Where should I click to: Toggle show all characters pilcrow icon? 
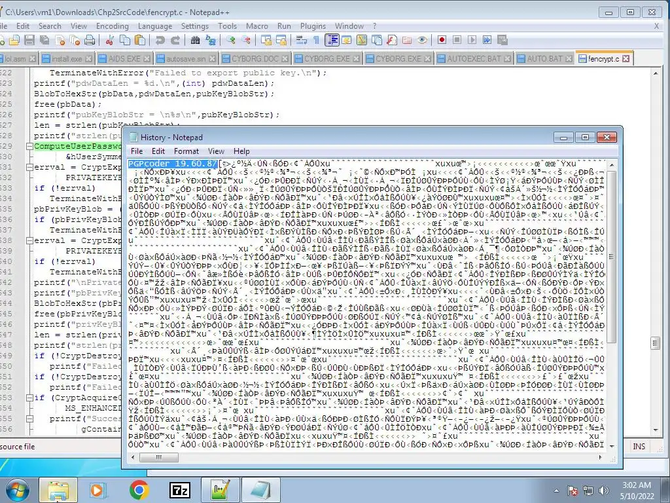(316, 40)
